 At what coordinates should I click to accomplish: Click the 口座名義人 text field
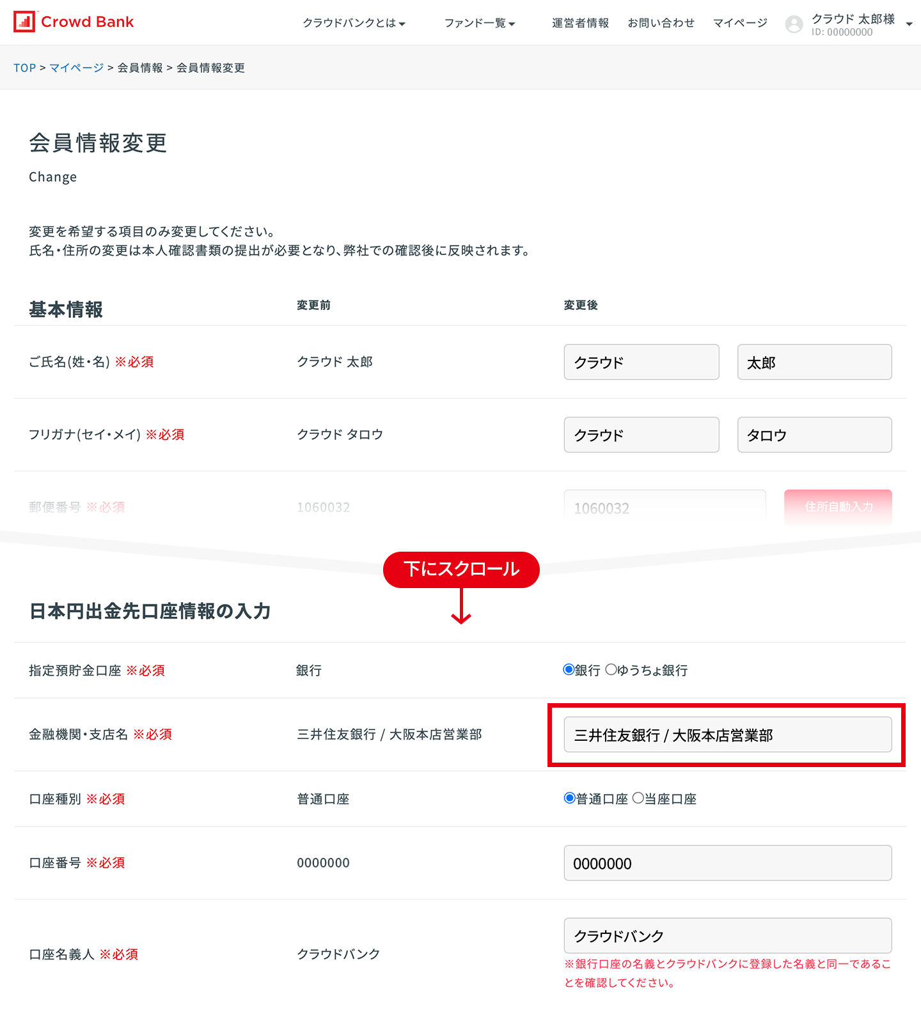[x=727, y=936]
